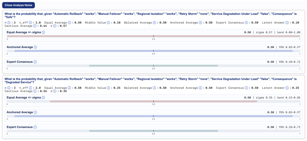Show Equal Average info in Safe card stats row
This screenshot has width=307, height=141.
(69, 23)
